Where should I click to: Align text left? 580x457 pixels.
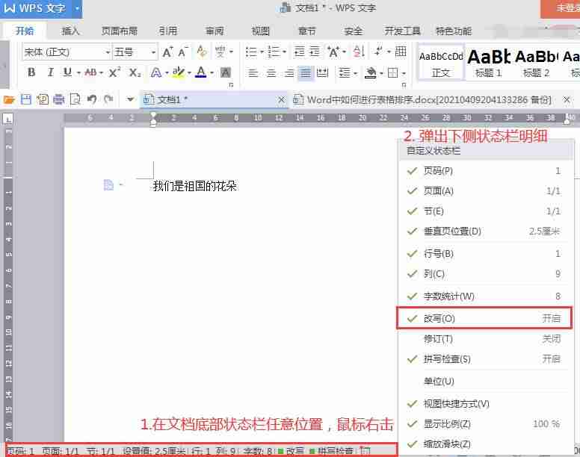point(253,72)
